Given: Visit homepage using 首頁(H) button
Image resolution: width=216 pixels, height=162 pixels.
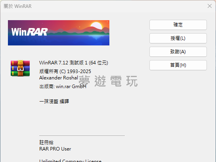Looking at the screenshot, I should point(178,65).
